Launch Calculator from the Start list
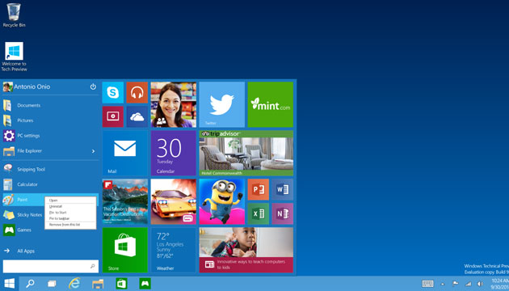This screenshot has width=509, height=291. 51,184
